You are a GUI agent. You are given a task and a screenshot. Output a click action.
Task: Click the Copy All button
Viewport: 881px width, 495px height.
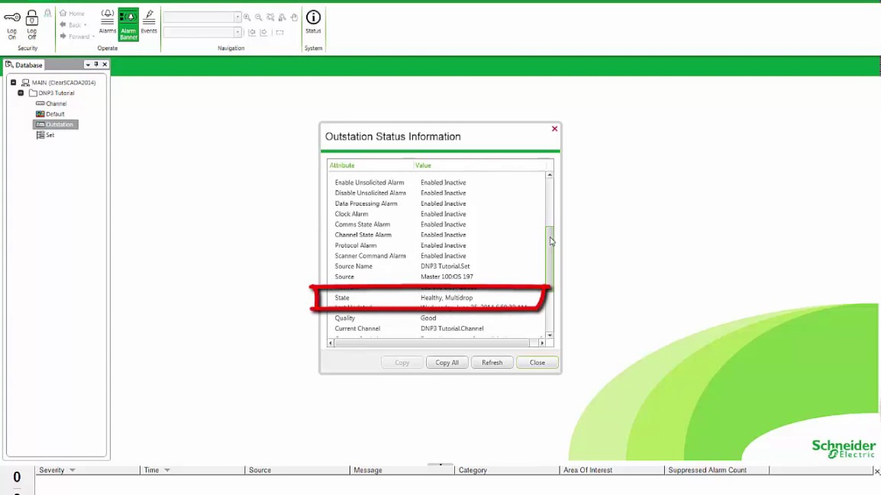[447, 362]
